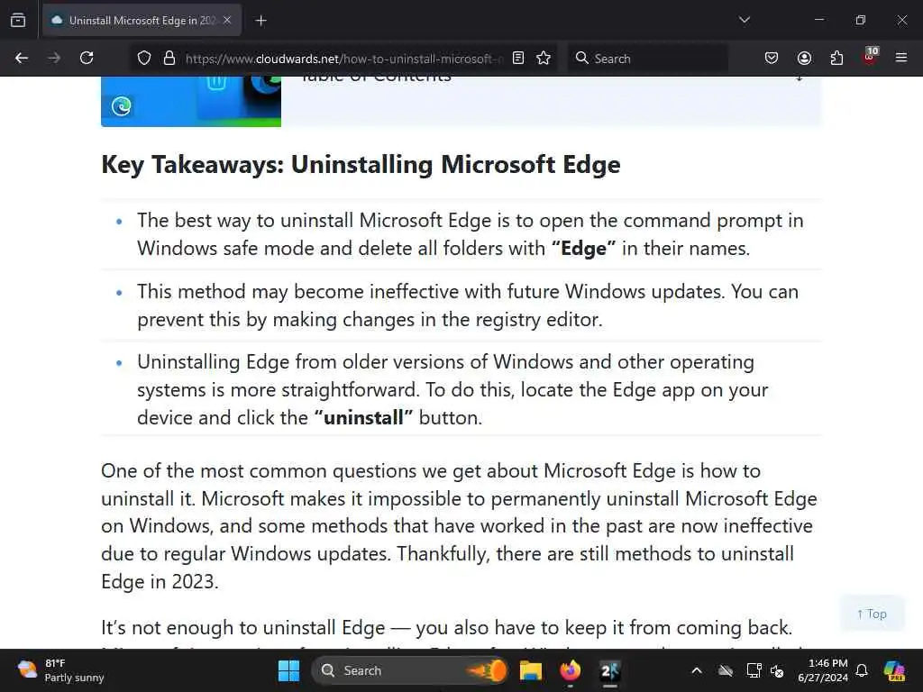Open Firefox account menu
The width and height of the screenshot is (923, 692).
[x=804, y=58]
